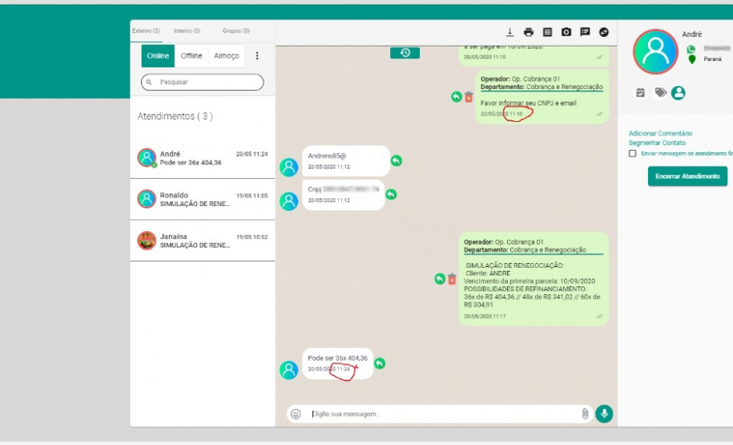The image size is (733, 445).
Task: Click the transfer icon in chat toolbar
Action: pos(604,32)
